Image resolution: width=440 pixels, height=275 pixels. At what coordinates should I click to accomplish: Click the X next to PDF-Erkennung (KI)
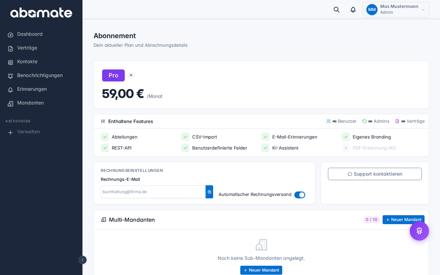pyautogui.click(x=345, y=148)
